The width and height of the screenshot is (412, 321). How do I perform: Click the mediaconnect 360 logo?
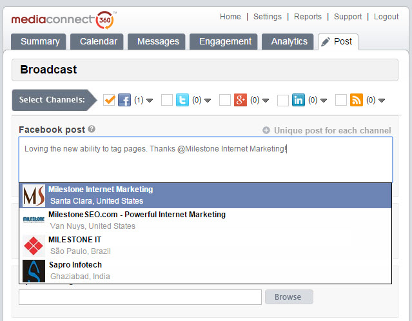[63, 20]
